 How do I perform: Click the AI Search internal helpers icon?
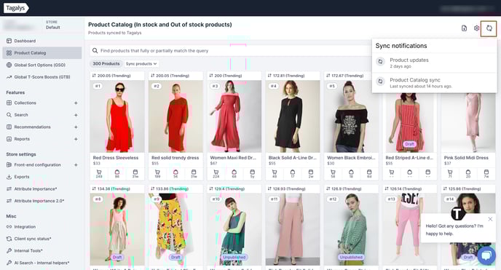(9, 263)
